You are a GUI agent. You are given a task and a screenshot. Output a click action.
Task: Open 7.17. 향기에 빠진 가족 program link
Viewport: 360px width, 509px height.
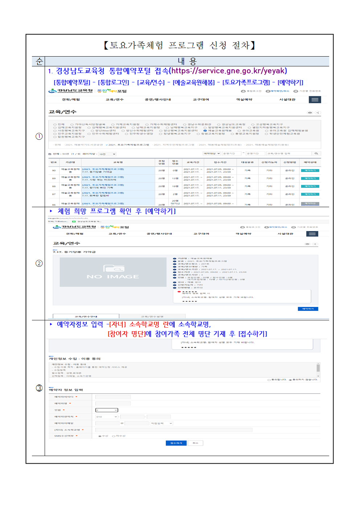(98, 188)
